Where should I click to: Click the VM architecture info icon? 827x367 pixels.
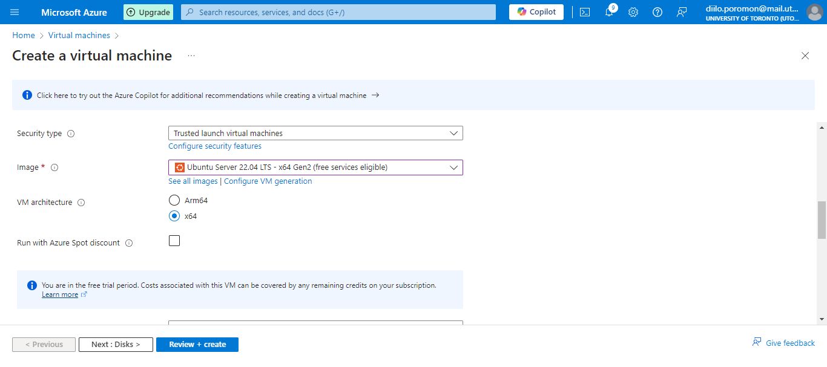pyautogui.click(x=81, y=203)
